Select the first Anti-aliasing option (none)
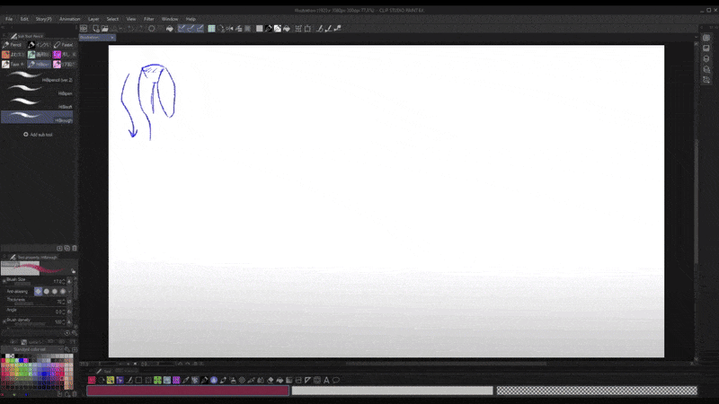This screenshot has height=404, width=719. tap(38, 291)
